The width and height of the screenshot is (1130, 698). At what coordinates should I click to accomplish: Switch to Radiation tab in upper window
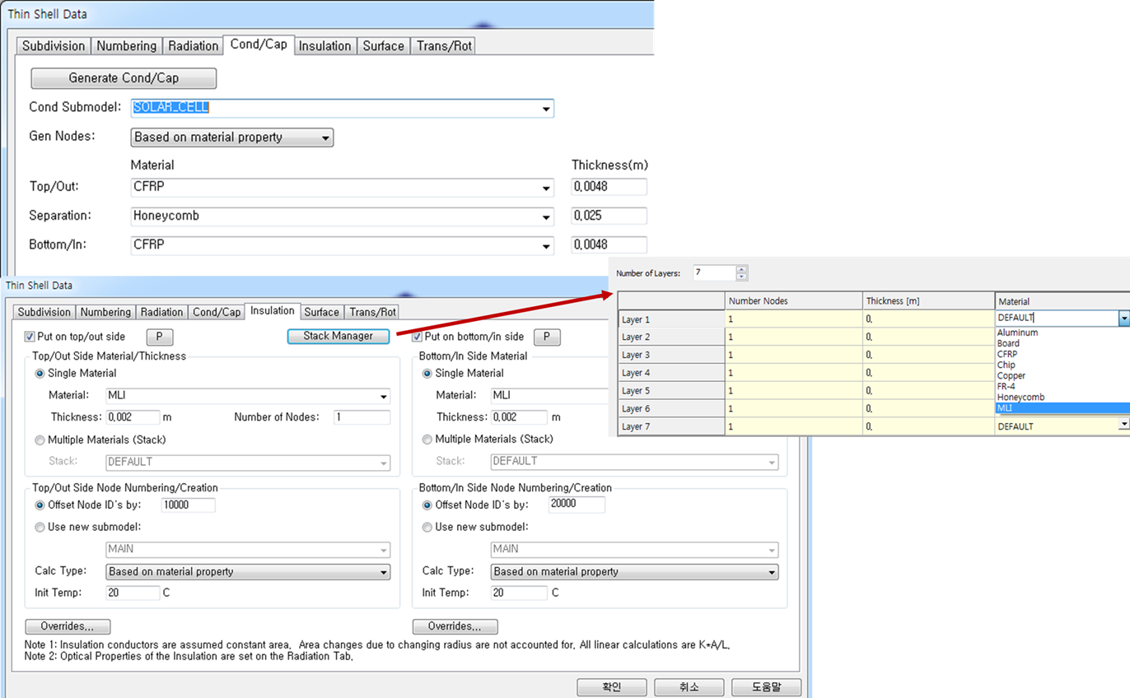click(x=194, y=46)
